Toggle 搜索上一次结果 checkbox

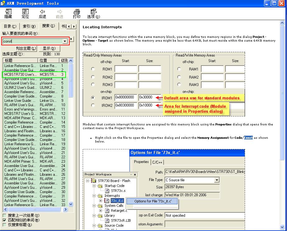pos(4,215)
